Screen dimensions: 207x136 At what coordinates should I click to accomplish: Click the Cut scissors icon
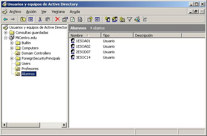[40, 20]
